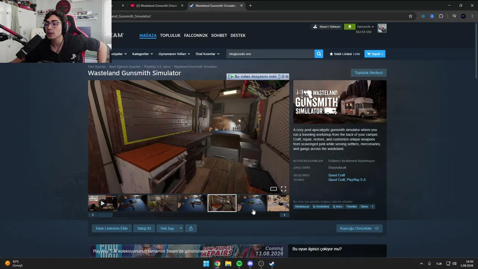Expand the Falconn2k account dropdown
Viewport: 478px width, 269px height.
coord(366,27)
